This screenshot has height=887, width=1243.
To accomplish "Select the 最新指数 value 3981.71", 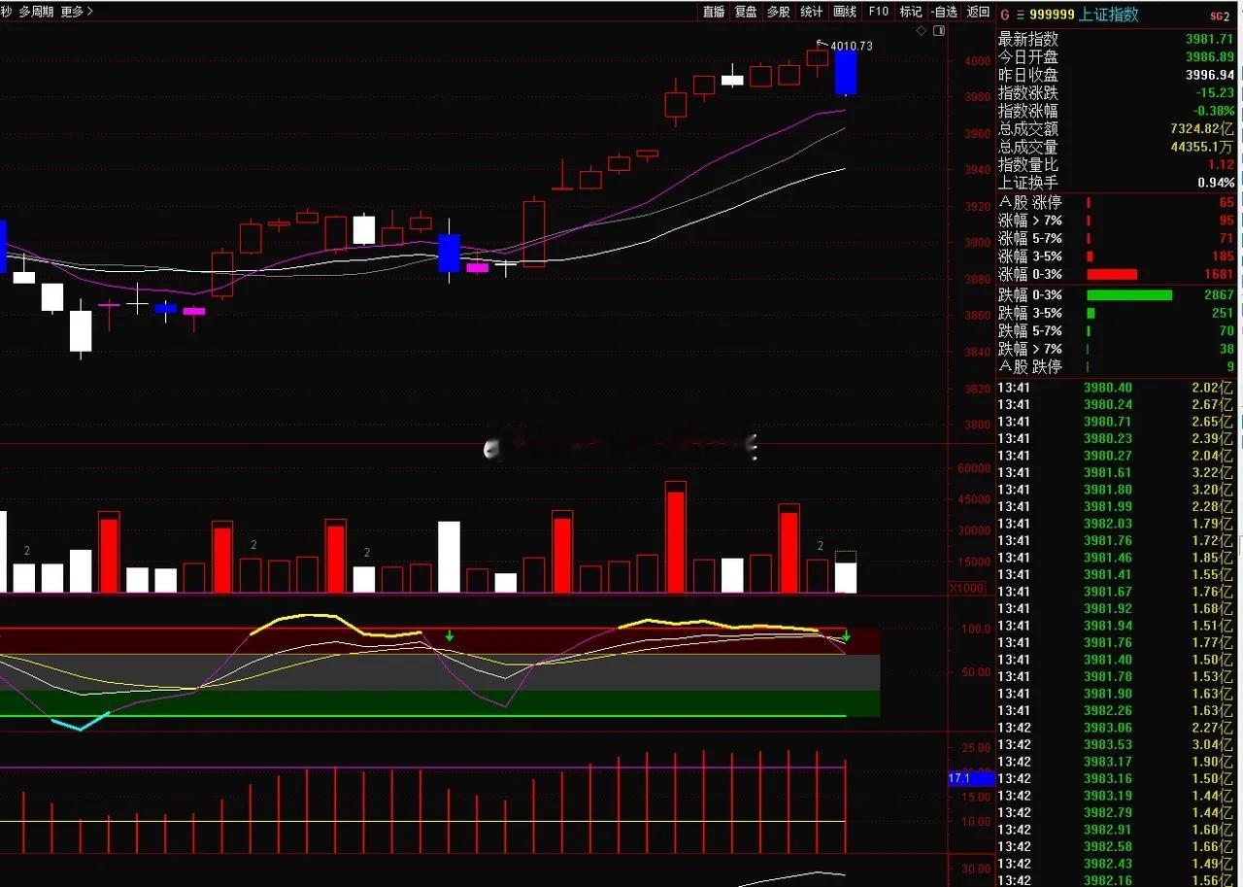I will (x=1210, y=40).
